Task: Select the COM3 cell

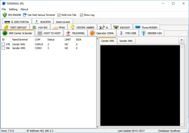Action: tap(38, 48)
